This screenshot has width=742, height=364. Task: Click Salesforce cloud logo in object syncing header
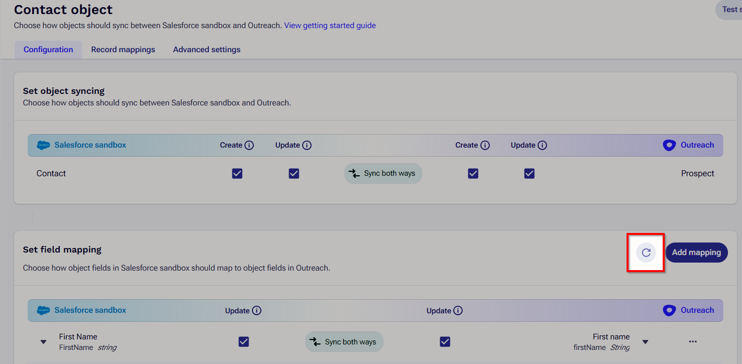click(44, 145)
